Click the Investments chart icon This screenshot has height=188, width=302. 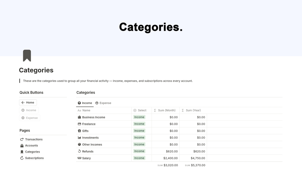79,138
